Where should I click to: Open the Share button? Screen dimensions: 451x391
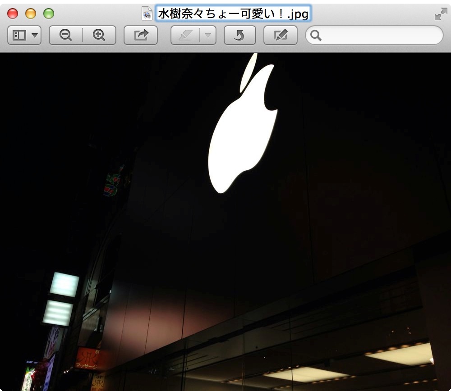coord(141,35)
